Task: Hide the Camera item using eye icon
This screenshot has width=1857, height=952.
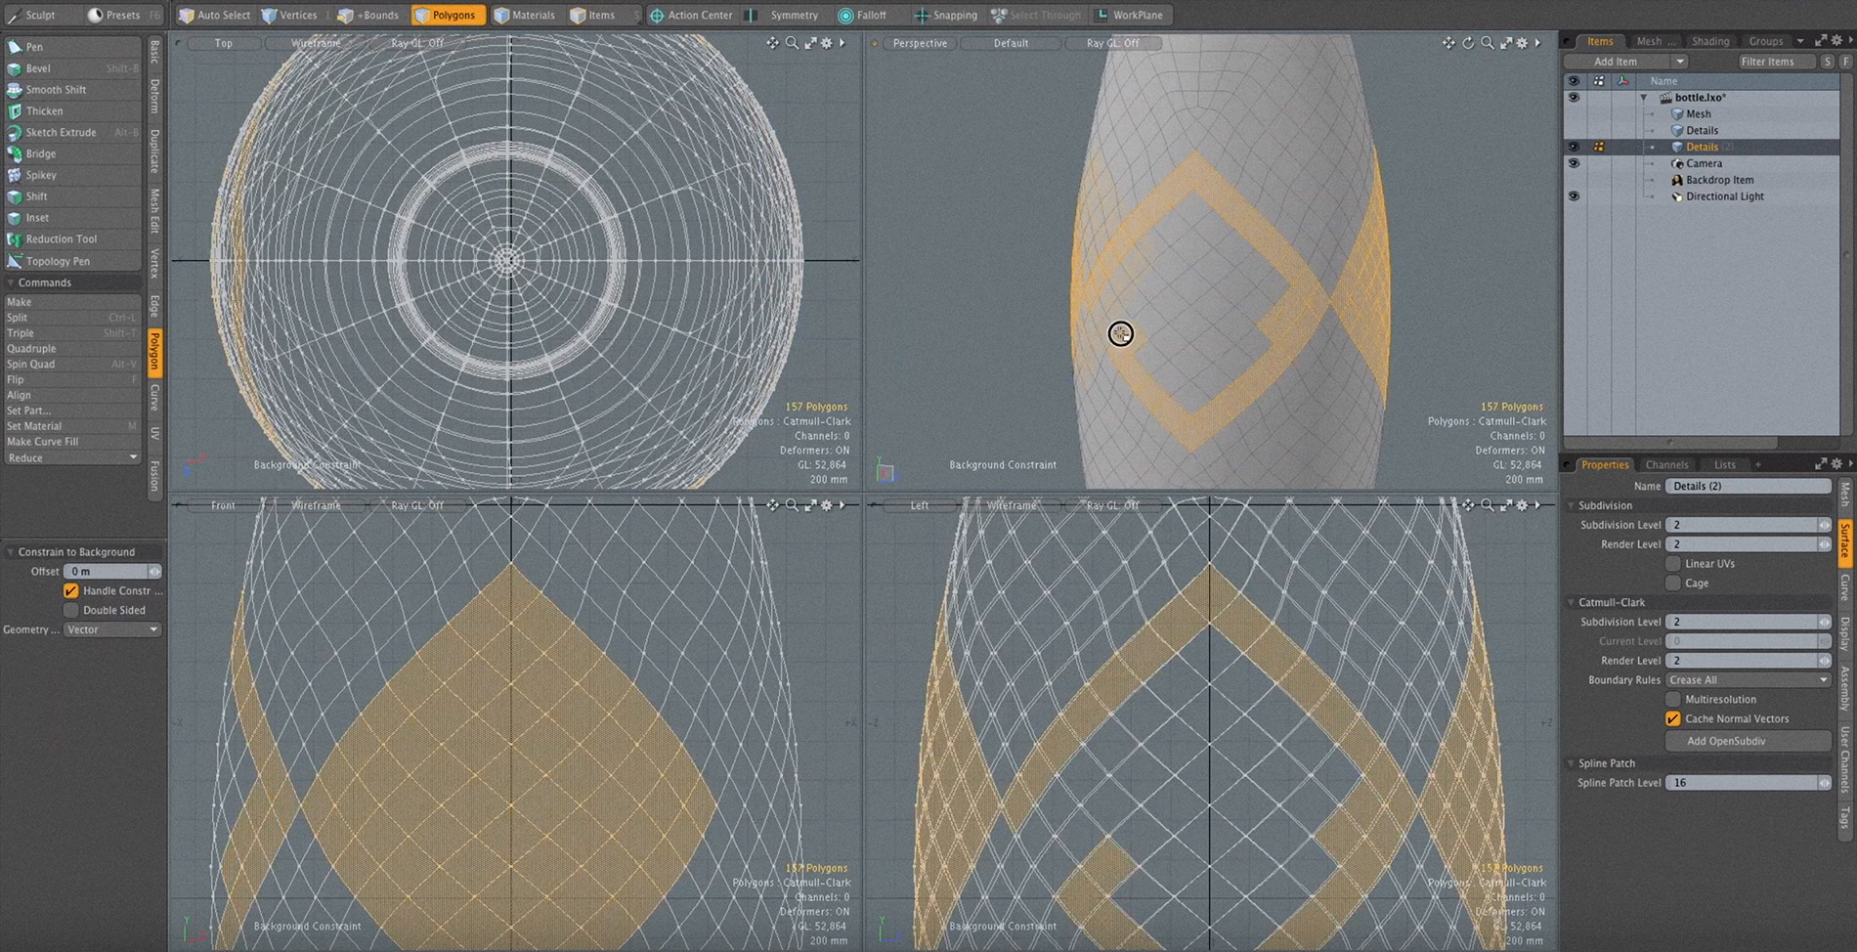Action: [1574, 163]
